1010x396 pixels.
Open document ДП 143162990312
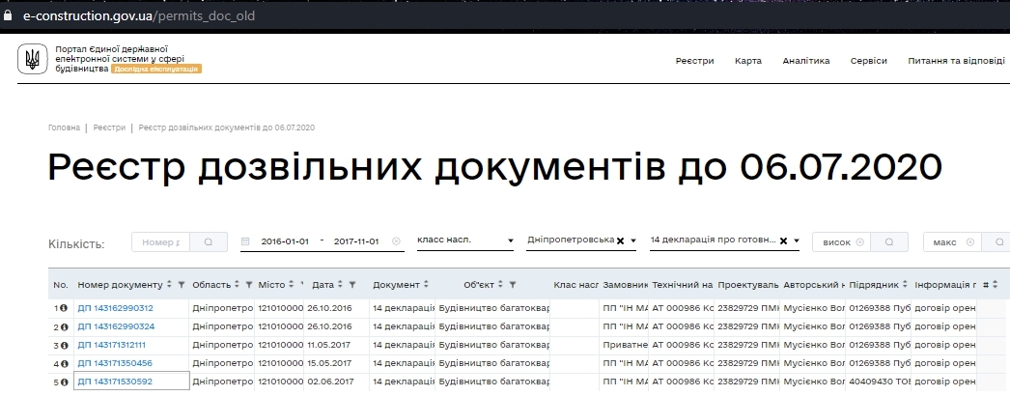tap(115, 308)
